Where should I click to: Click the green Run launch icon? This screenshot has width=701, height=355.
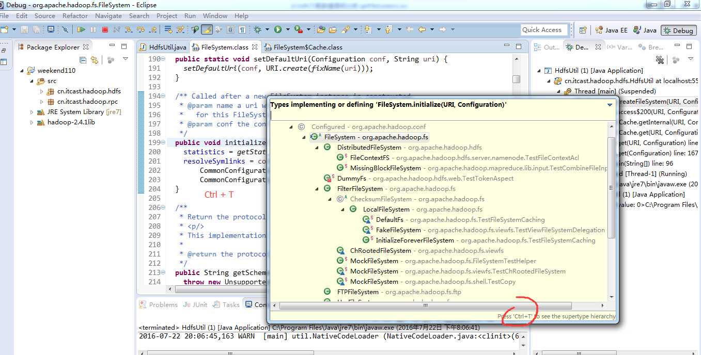coord(278,30)
